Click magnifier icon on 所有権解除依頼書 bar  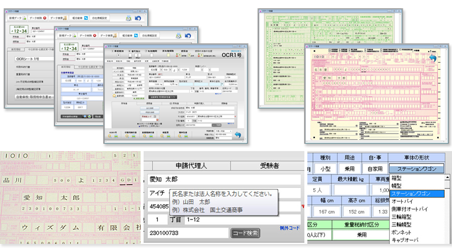pyautogui.click(x=85, y=116)
